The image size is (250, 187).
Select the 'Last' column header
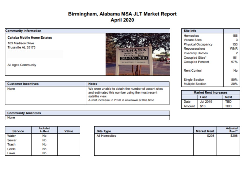click(x=203, y=97)
